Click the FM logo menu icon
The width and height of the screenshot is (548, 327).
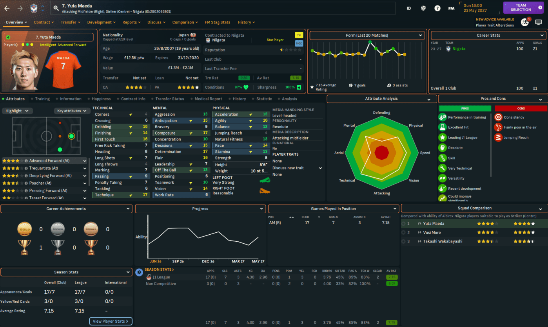[x=451, y=8]
